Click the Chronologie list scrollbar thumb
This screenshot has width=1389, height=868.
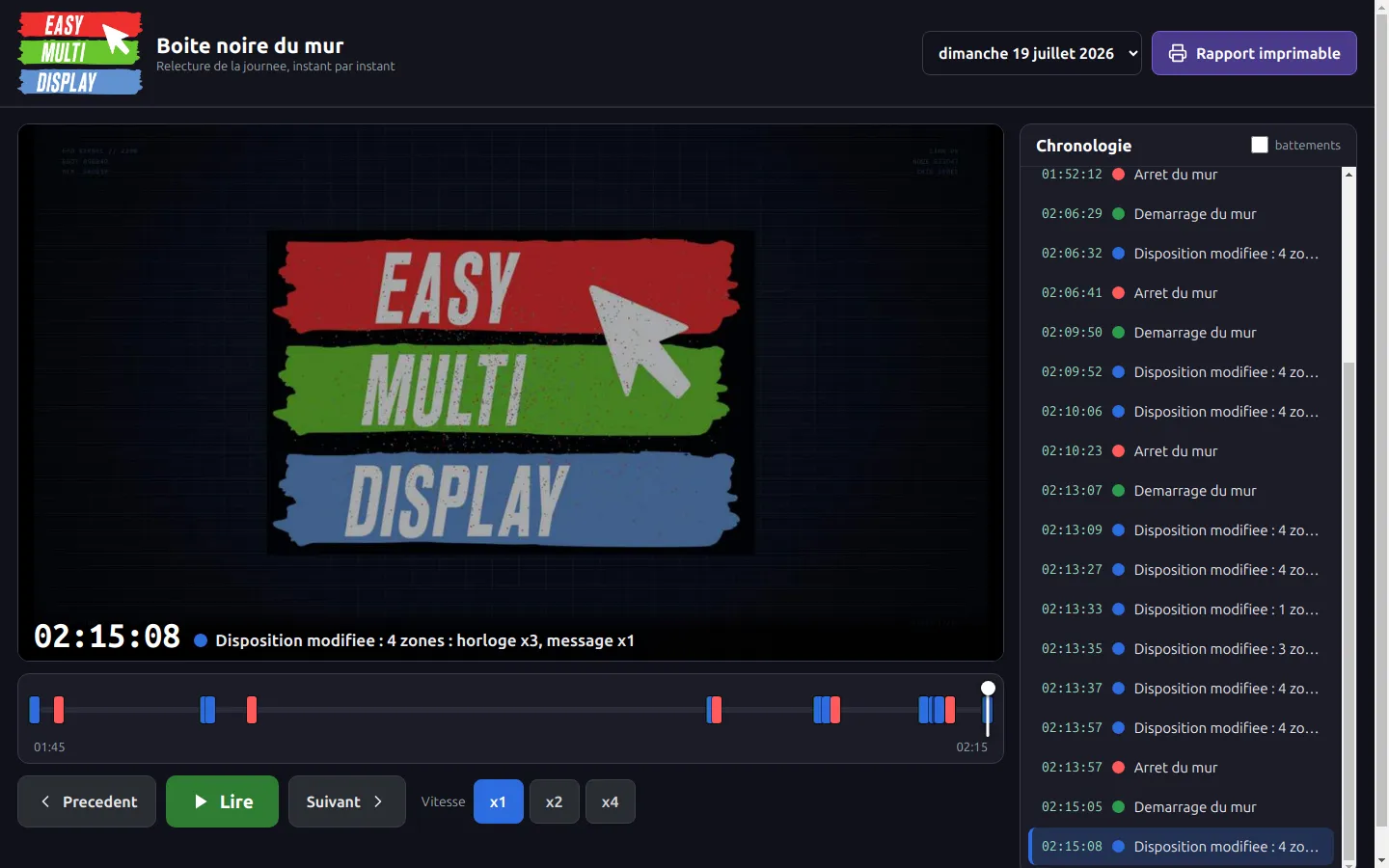pos(1348,610)
